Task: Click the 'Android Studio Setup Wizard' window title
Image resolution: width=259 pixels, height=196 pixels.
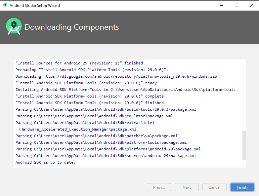Action: [35, 6]
